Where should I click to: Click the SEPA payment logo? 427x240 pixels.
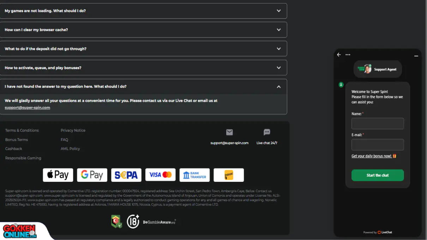126,175
